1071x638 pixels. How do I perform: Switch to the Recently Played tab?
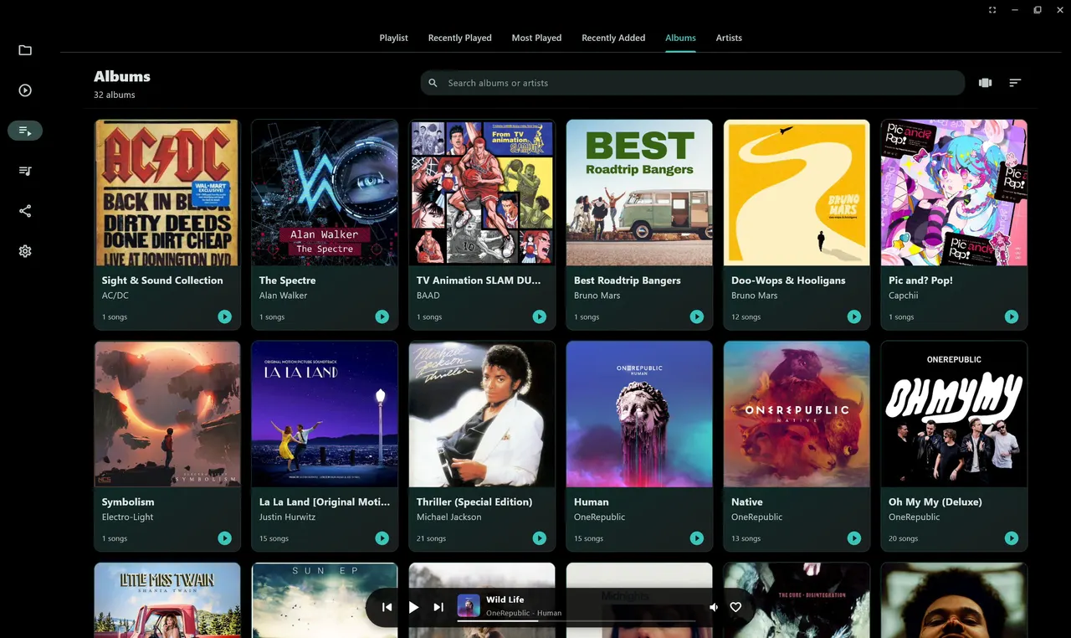pyautogui.click(x=459, y=38)
